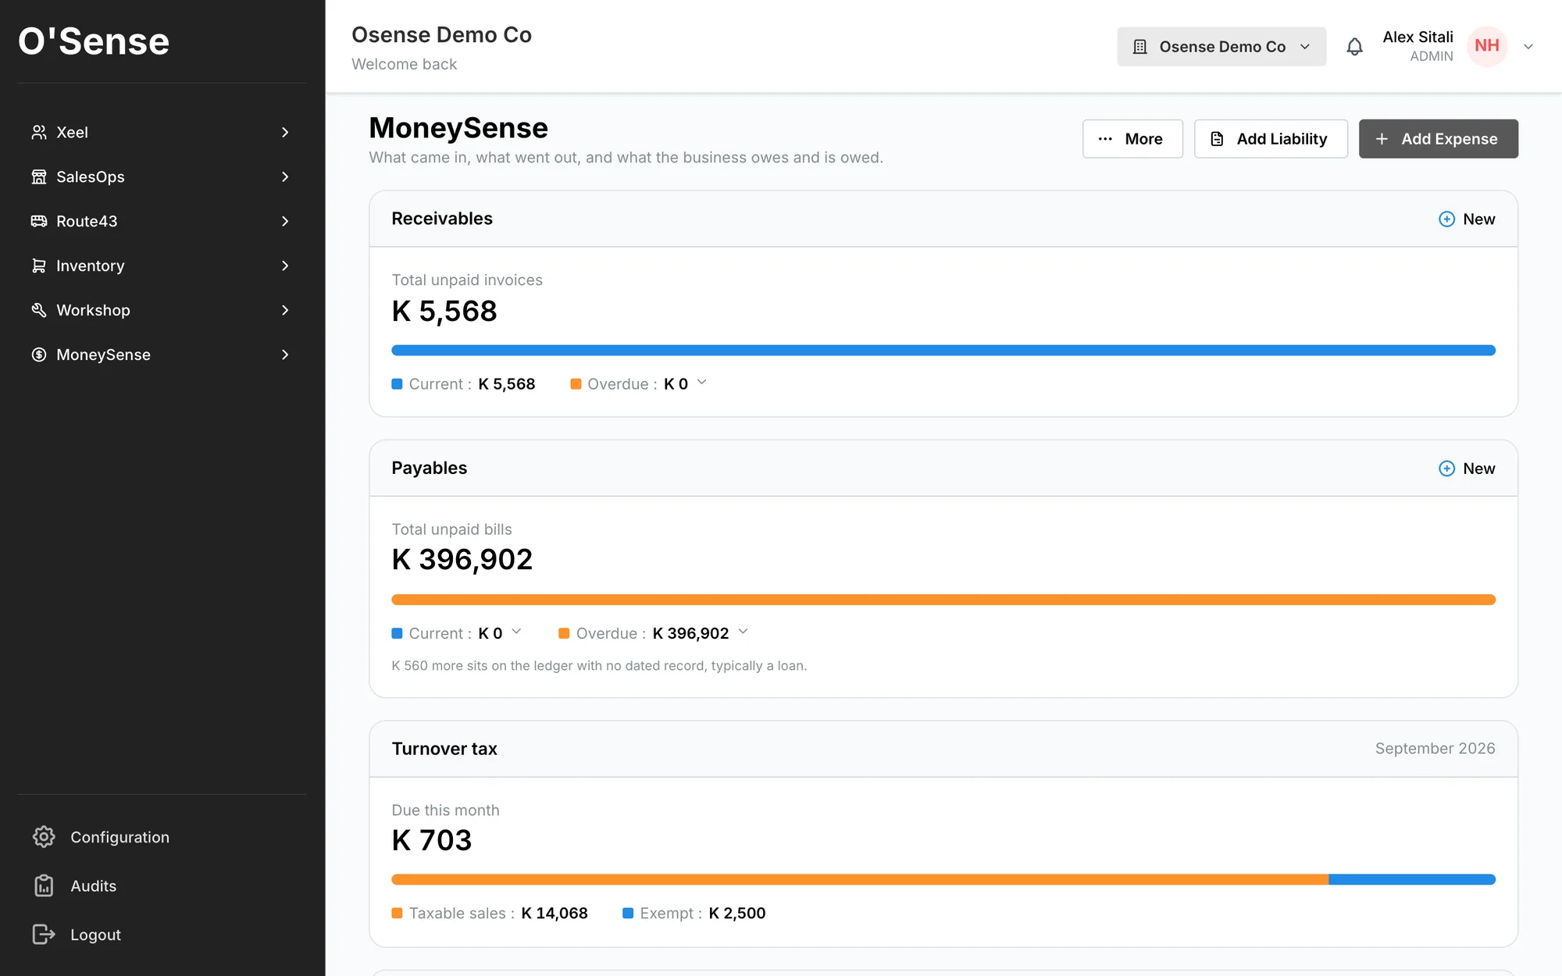Click the NH user avatar

[1487, 46]
